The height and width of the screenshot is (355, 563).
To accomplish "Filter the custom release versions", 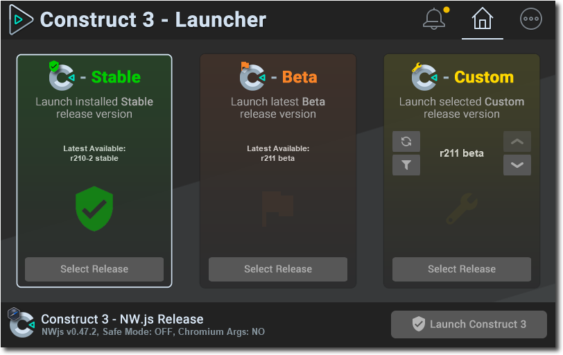I will click(x=406, y=165).
